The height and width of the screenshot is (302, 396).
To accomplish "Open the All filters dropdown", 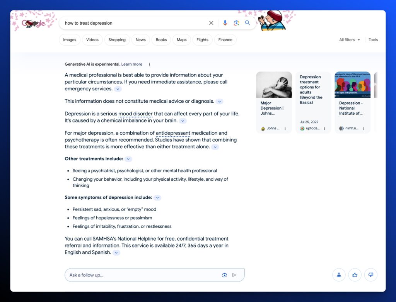I will (x=349, y=40).
